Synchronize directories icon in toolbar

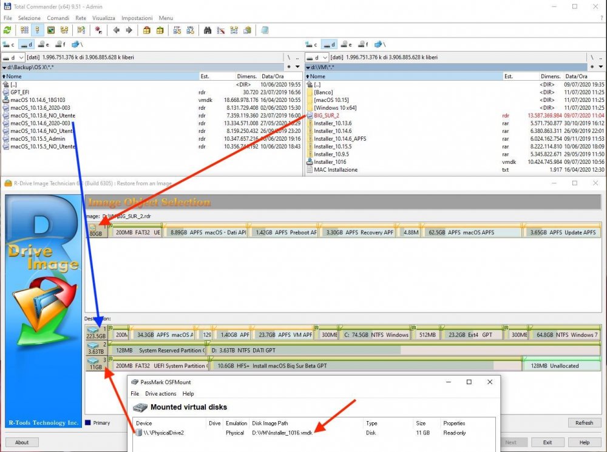coord(234,30)
